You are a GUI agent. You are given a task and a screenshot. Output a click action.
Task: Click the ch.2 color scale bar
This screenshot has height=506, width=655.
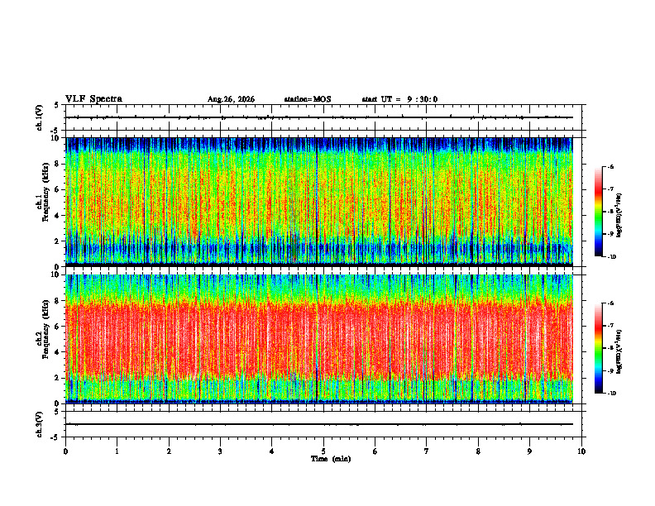[x=599, y=348]
